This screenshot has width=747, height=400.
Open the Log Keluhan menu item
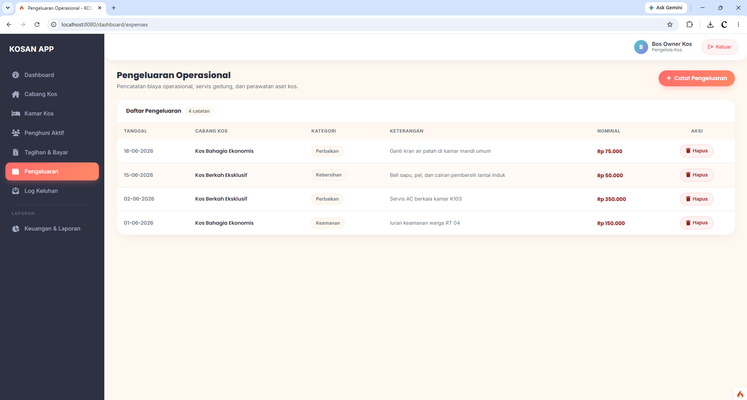tap(52, 191)
